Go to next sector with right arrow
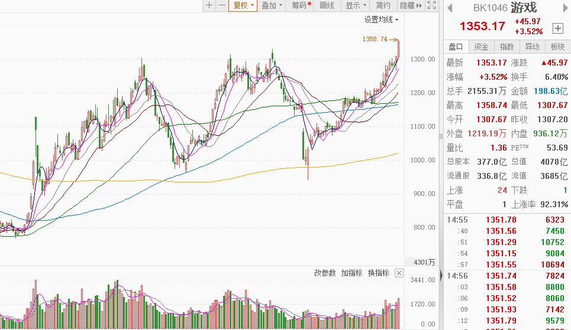Image resolution: width=571 pixels, height=330 pixels. [x=564, y=8]
